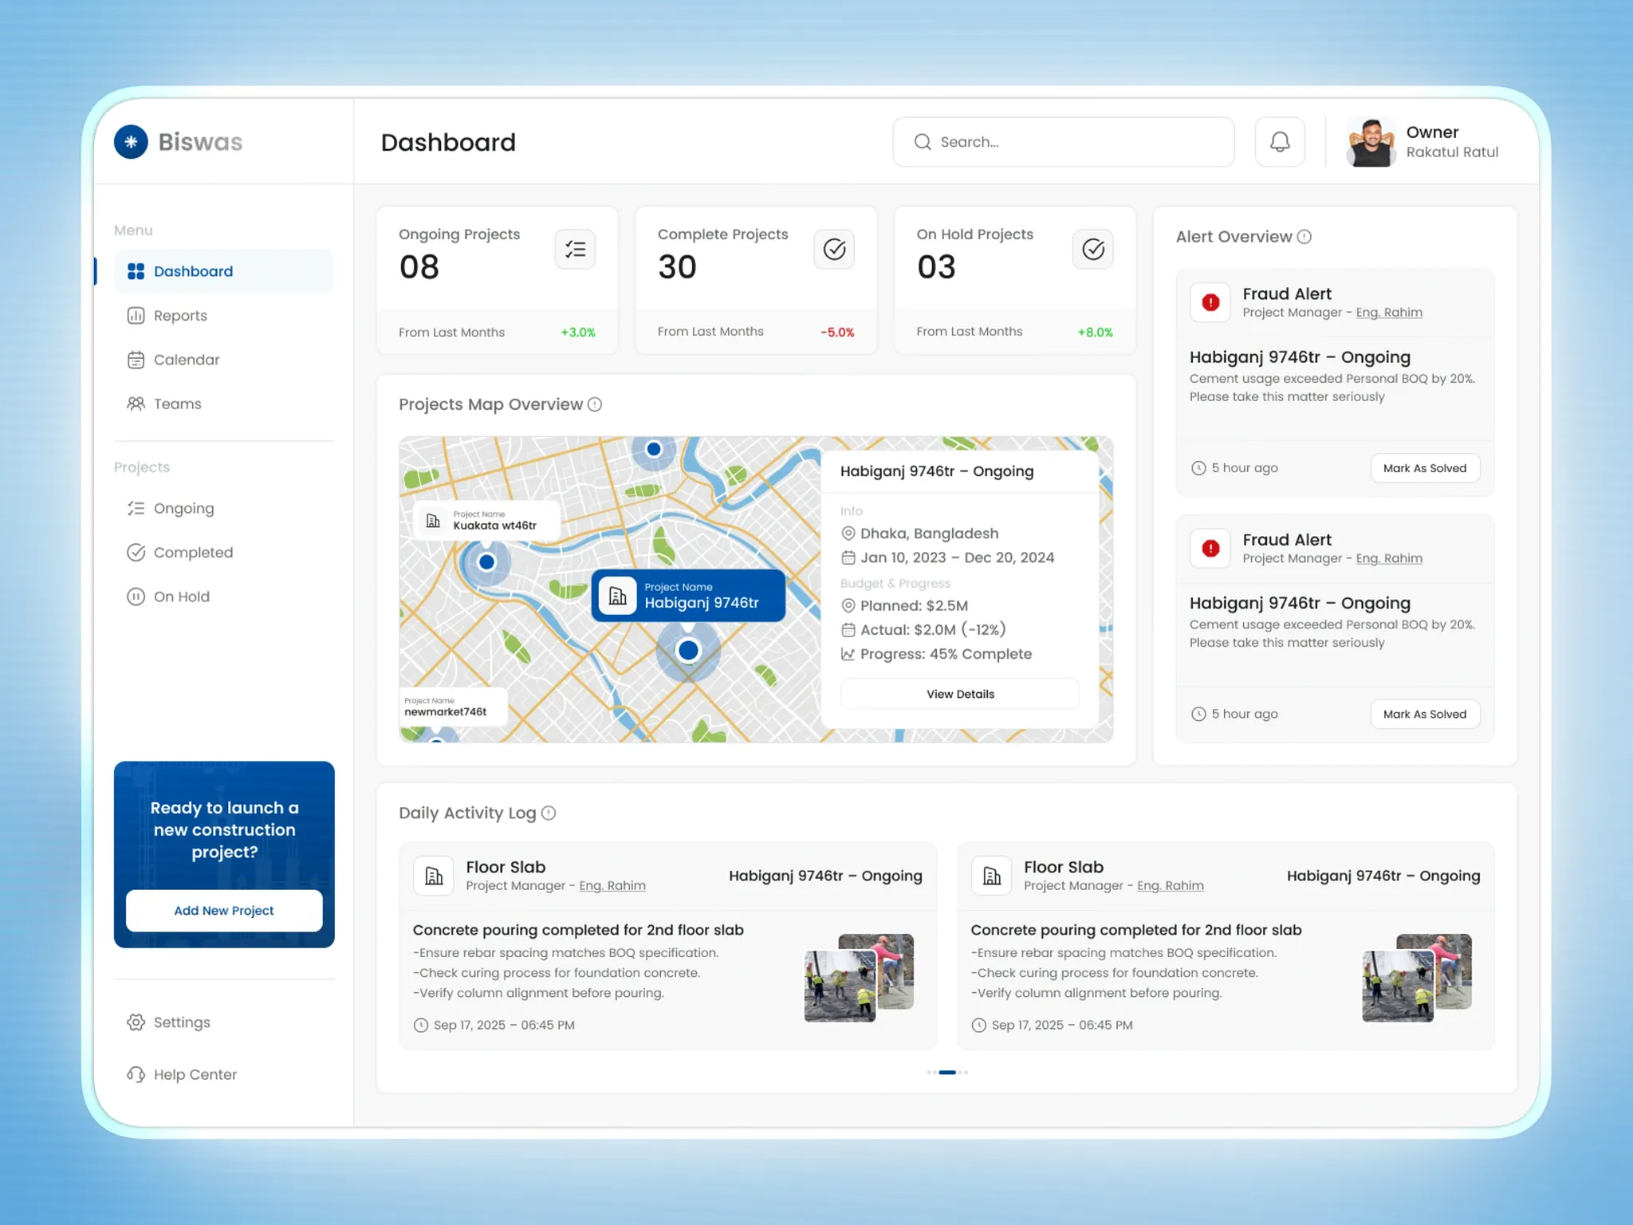This screenshot has height=1225, width=1633.
Task: Click the notification bell icon
Action: click(1280, 142)
